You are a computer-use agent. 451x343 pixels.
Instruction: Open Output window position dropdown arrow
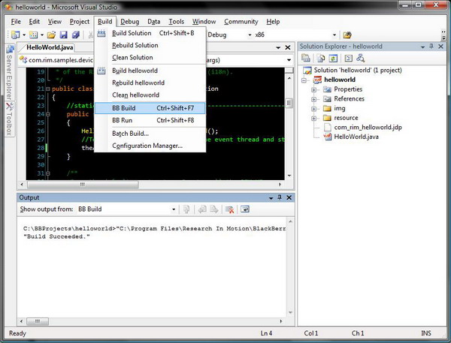pos(271,198)
